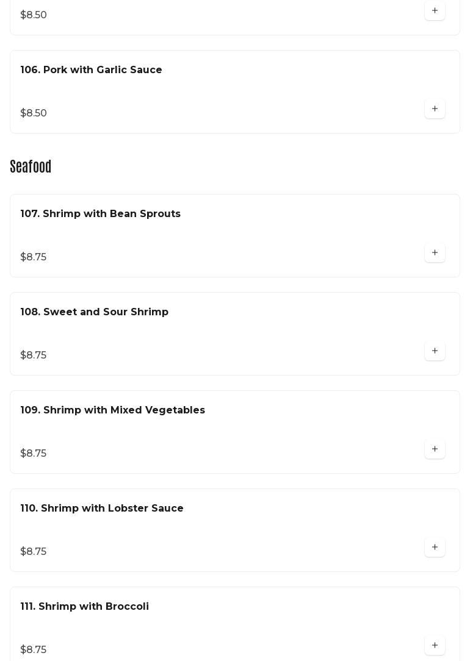Click the price of Shrimp with Mixed Vegetables

tap(34, 454)
